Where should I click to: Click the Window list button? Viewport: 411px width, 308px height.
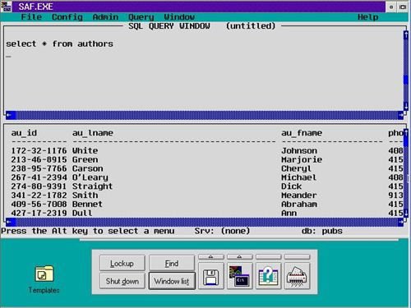pyautogui.click(x=172, y=281)
